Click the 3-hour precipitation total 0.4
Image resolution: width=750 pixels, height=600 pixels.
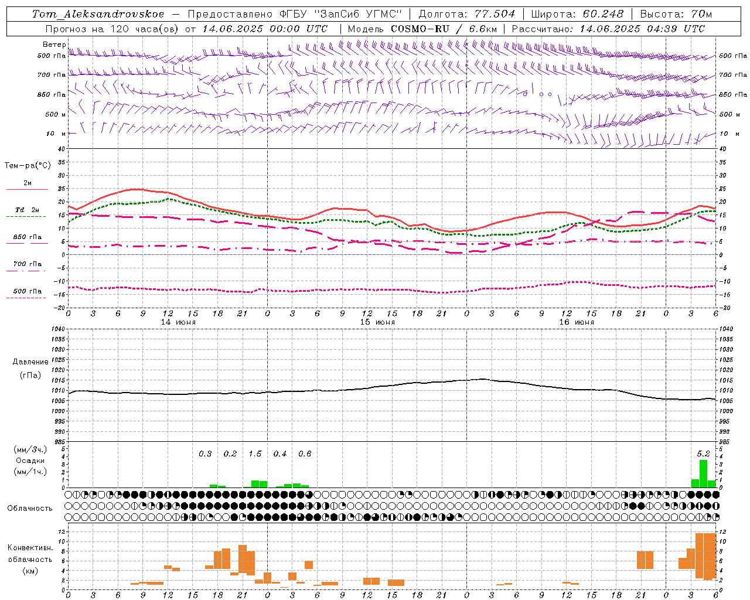point(280,454)
